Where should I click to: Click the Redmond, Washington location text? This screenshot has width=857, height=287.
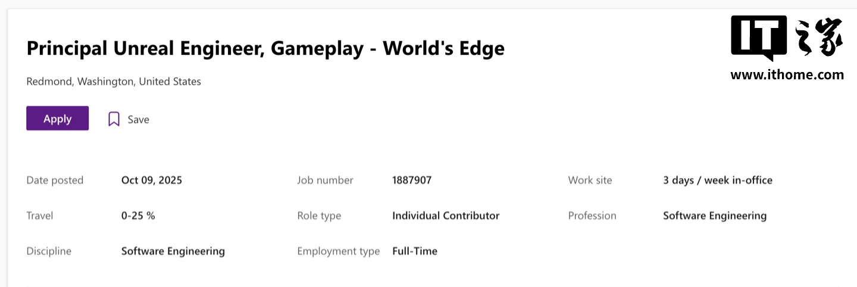click(114, 82)
